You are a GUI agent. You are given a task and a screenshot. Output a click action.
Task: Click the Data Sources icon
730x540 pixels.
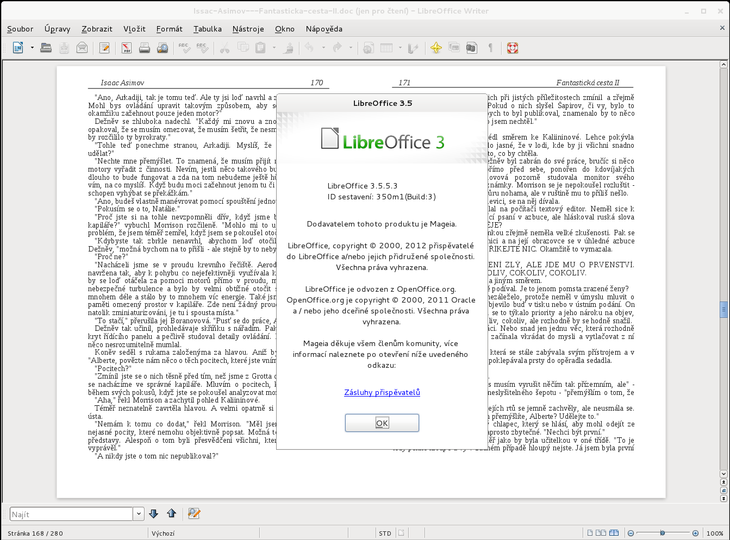point(472,48)
